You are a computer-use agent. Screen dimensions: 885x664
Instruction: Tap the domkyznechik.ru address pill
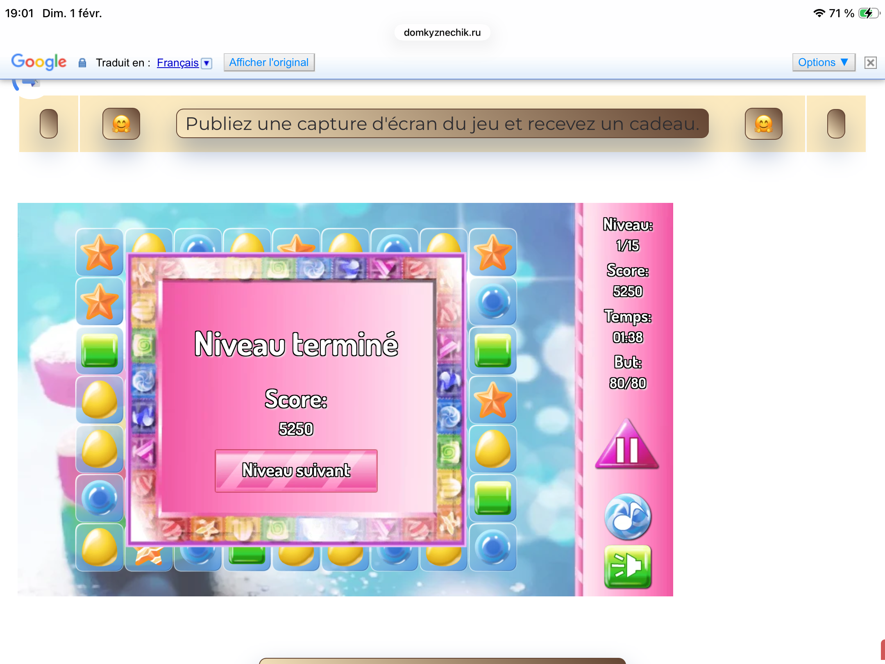pos(442,32)
